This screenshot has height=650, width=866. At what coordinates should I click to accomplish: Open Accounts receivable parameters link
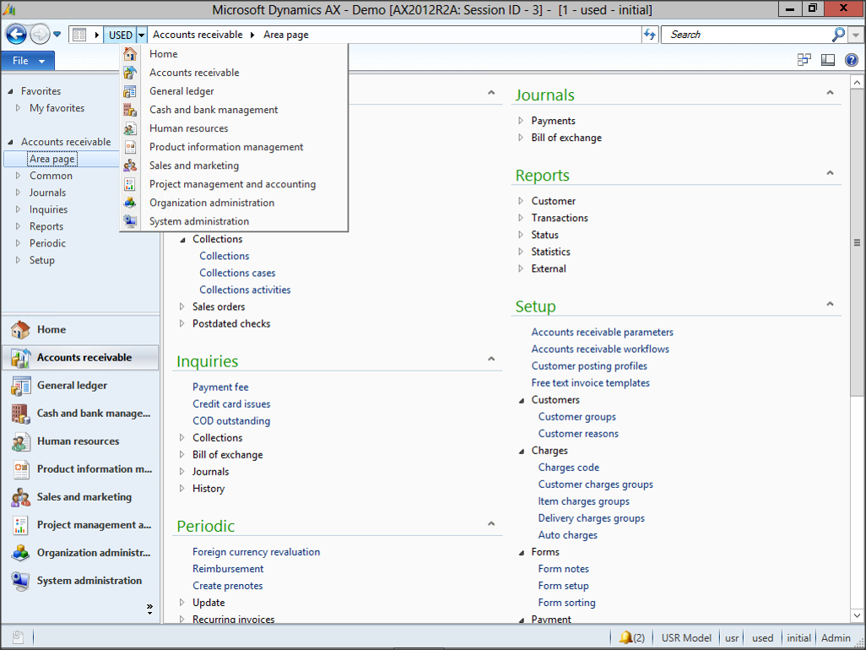[x=602, y=333]
